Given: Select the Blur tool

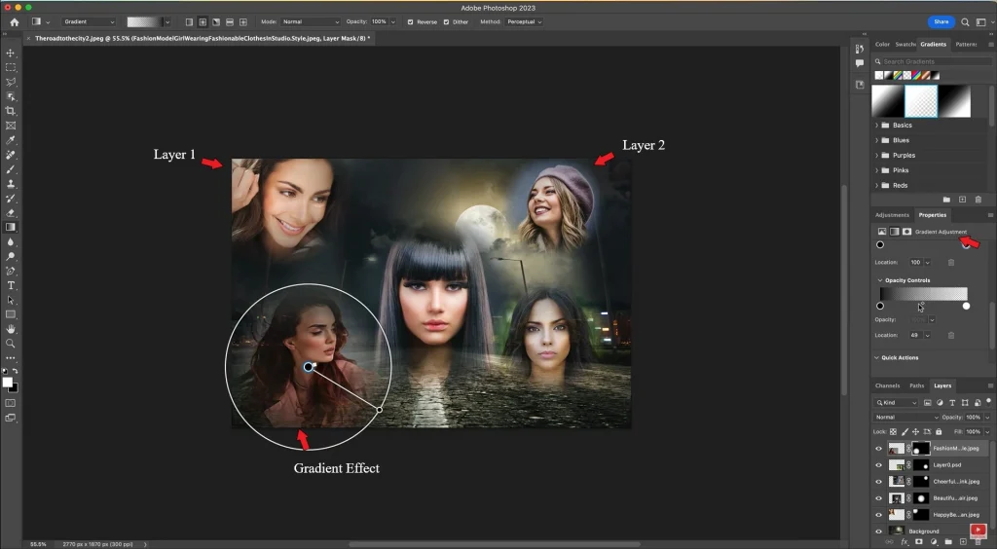Looking at the screenshot, I should click(x=10, y=242).
